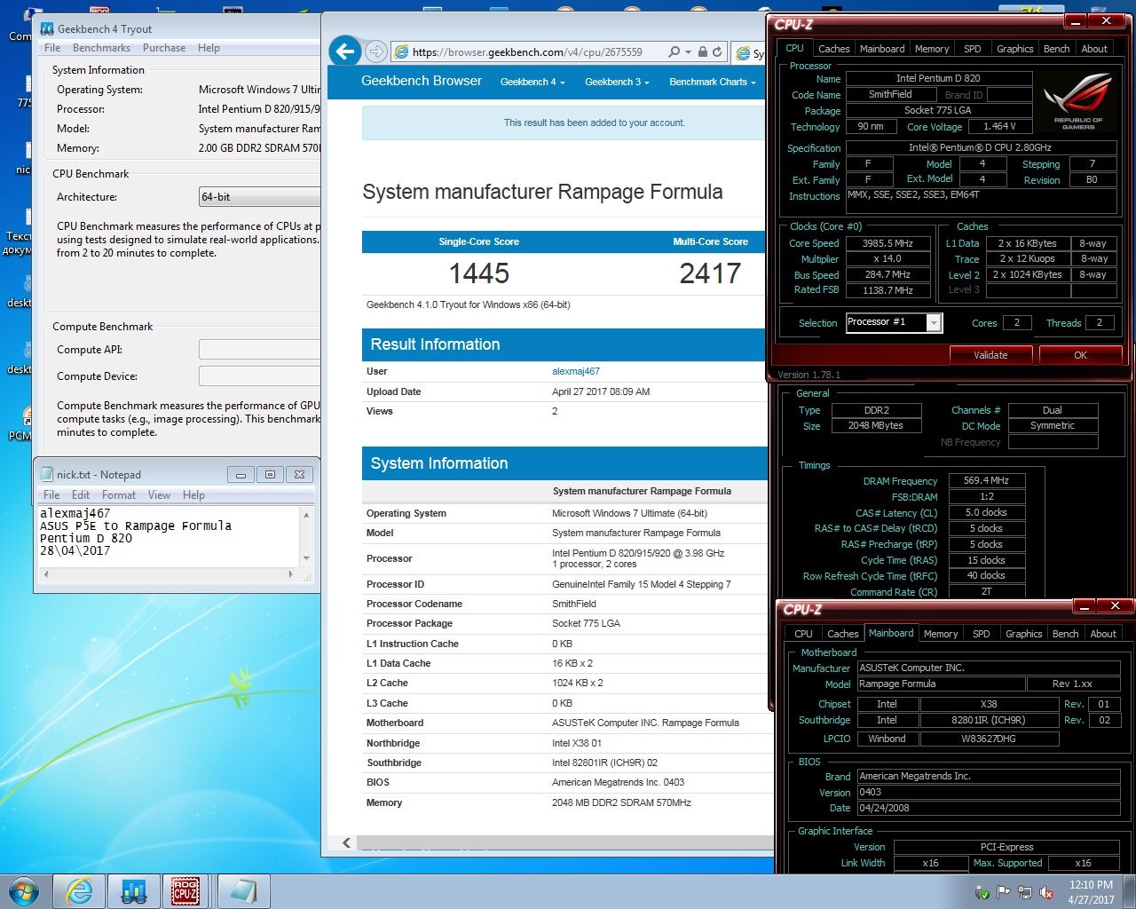Open Graphics tab in top CPU-Z window

tap(1014, 49)
